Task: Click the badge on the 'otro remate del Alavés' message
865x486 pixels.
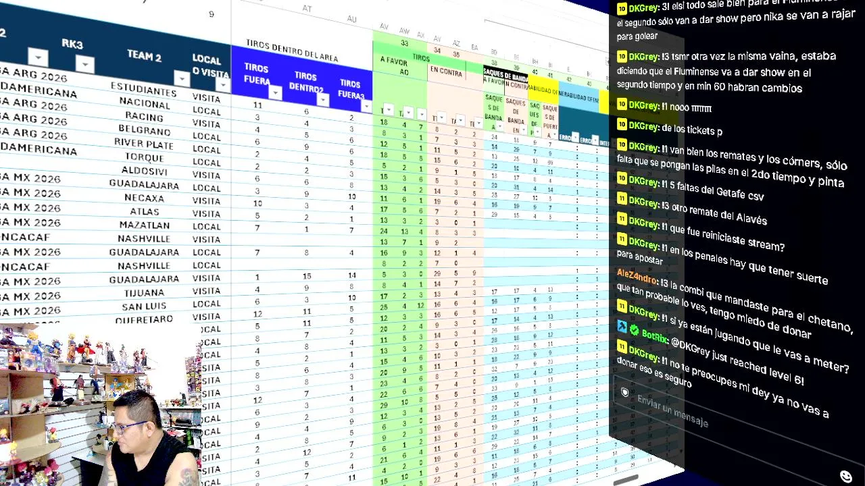Action: [622, 199]
